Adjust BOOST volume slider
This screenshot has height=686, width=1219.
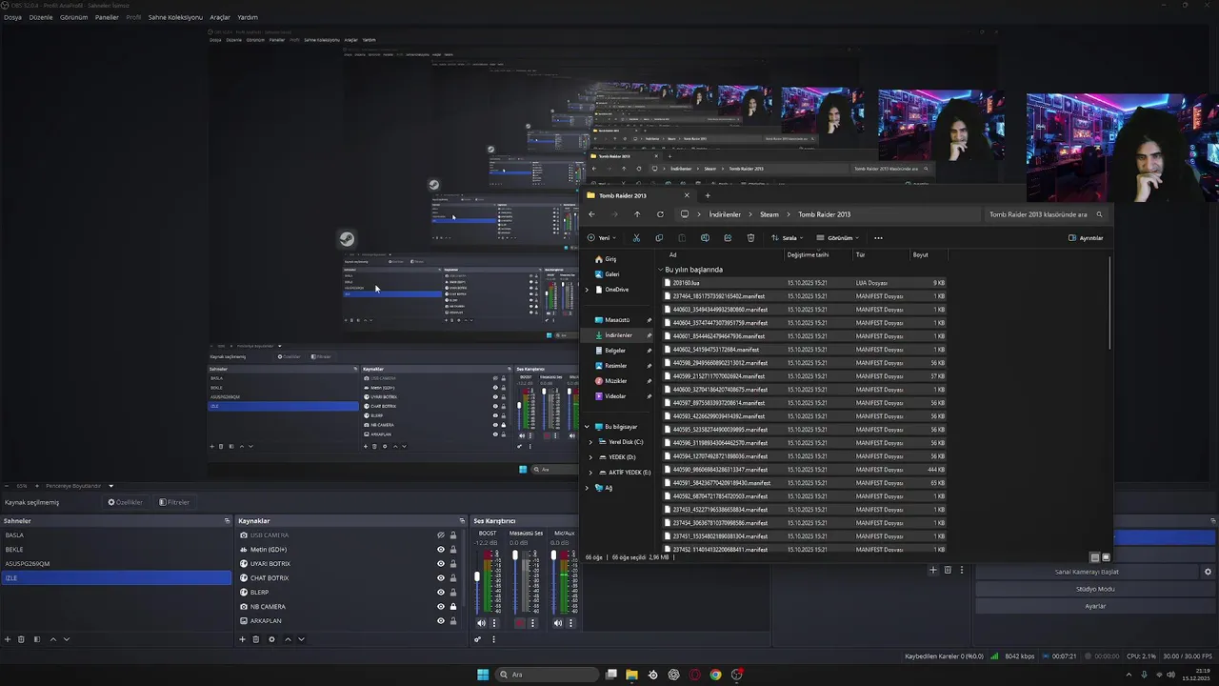[478, 576]
